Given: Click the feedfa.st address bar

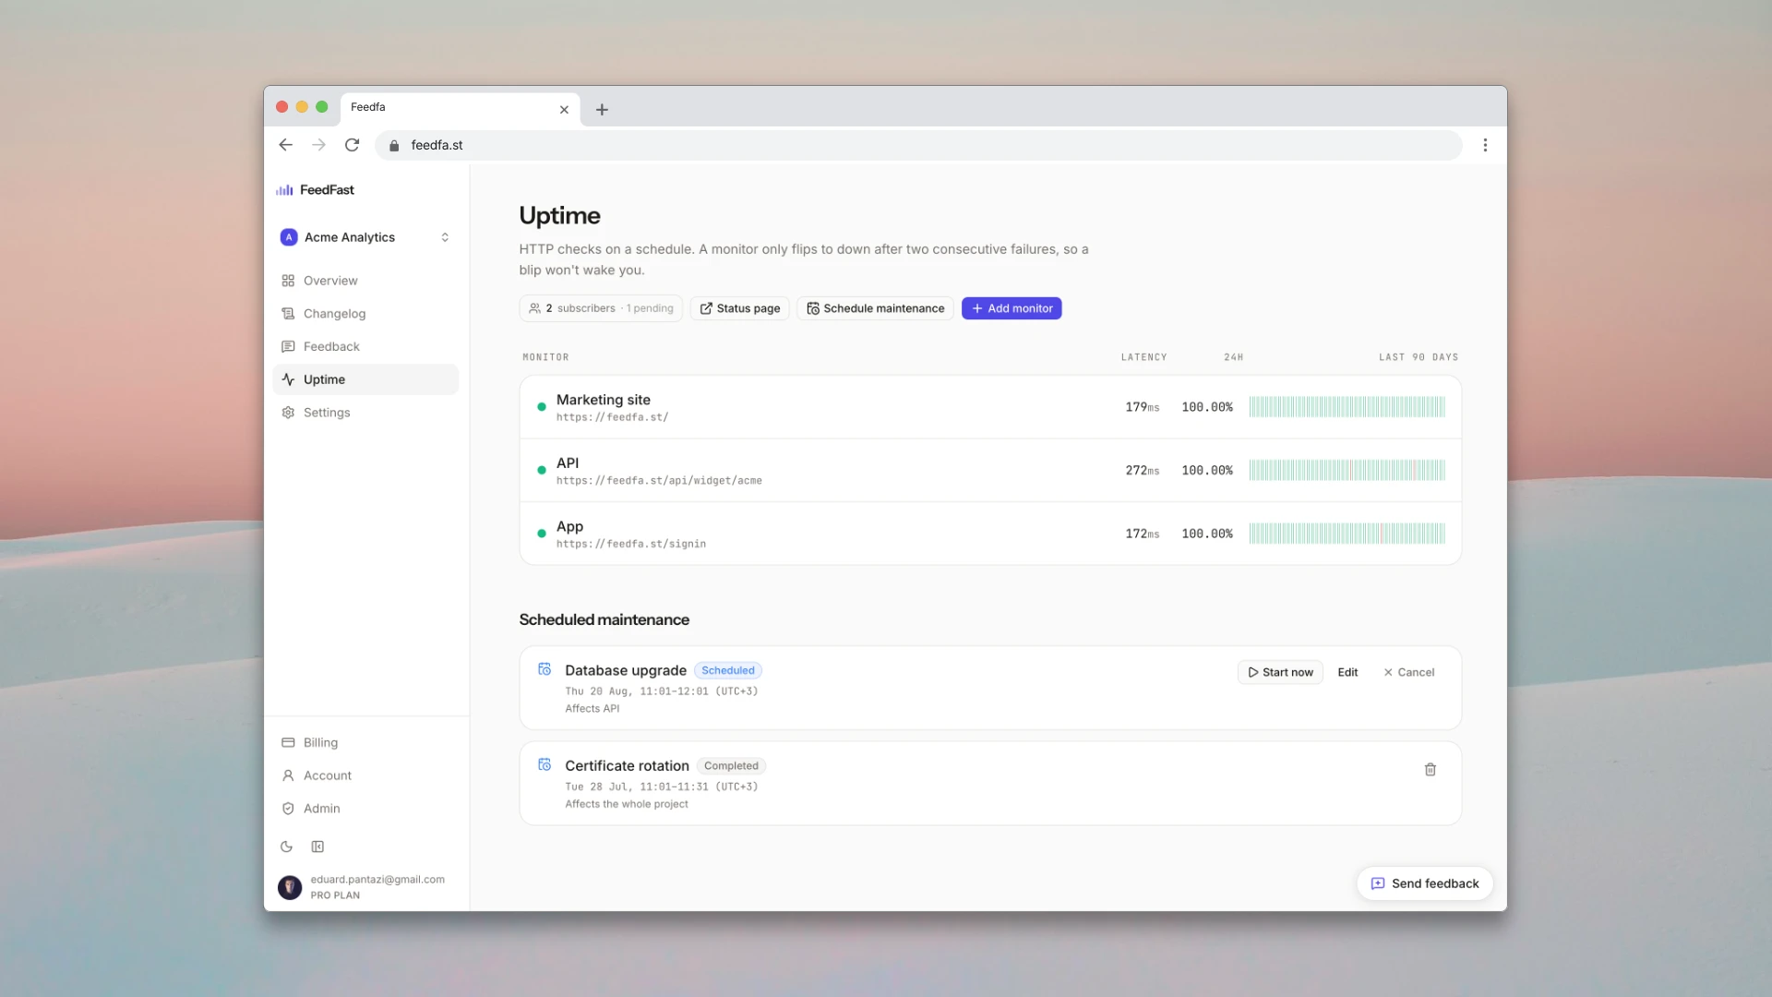Looking at the screenshot, I should pyautogui.click(x=918, y=145).
